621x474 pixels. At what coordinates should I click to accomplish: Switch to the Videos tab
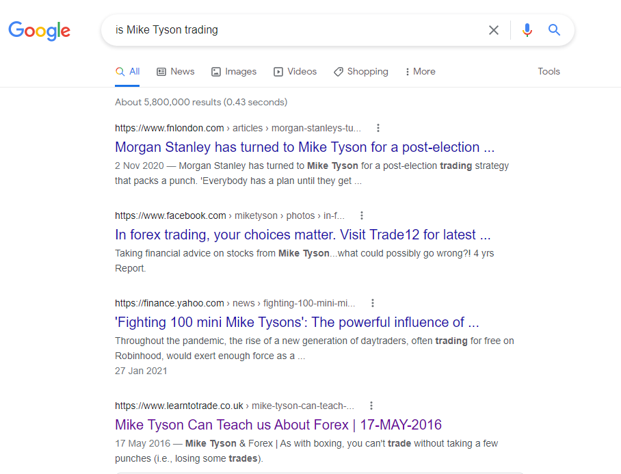pyautogui.click(x=295, y=71)
